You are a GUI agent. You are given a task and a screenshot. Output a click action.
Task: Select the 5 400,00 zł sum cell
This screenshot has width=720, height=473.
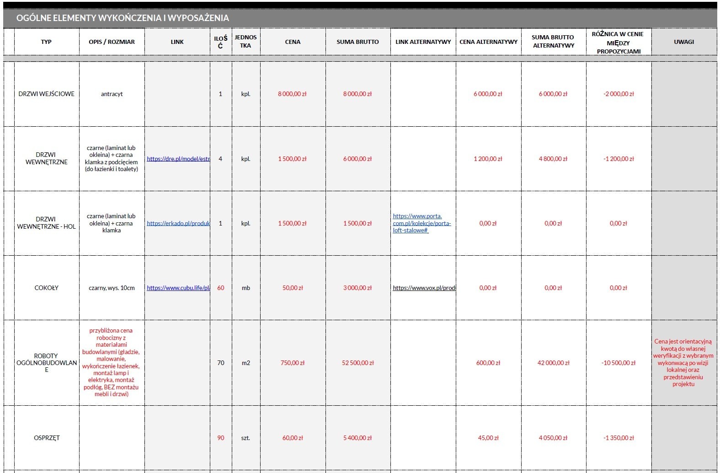pos(358,438)
